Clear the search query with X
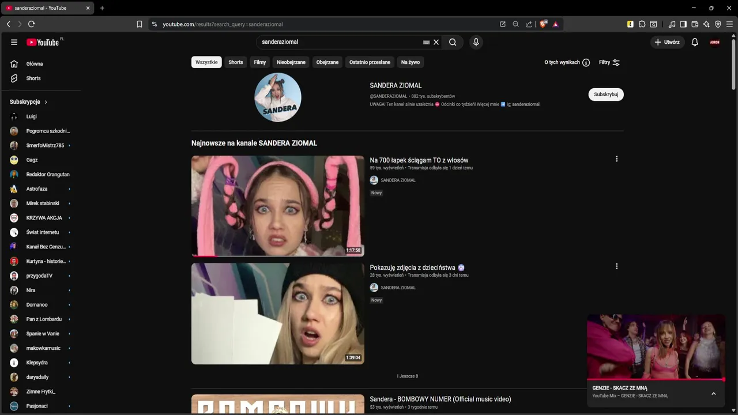This screenshot has width=738, height=415. (x=436, y=42)
